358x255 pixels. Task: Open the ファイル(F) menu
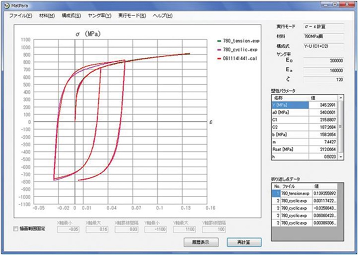point(20,16)
